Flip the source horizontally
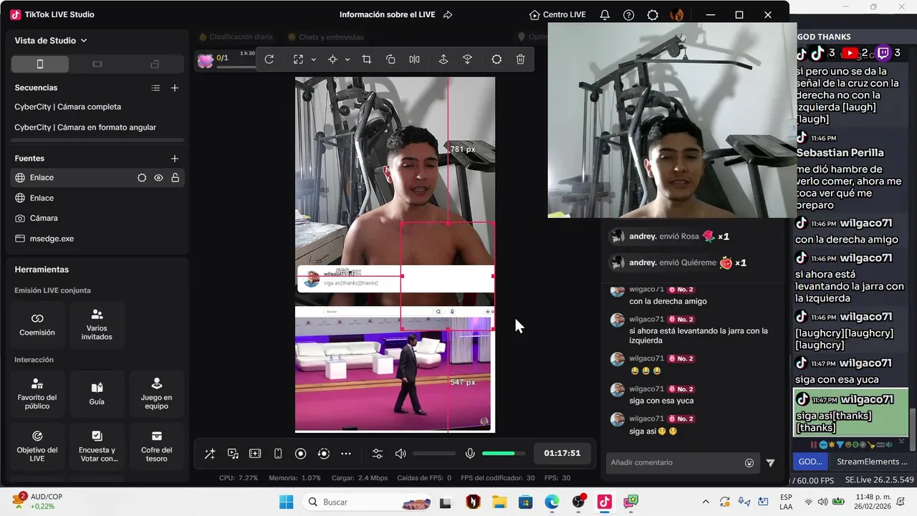 click(414, 59)
